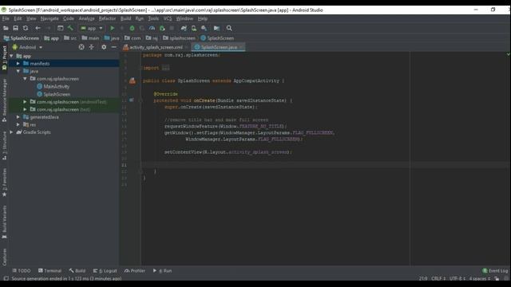Collapse the app module node
The image size is (511, 287).
(x=11, y=56)
